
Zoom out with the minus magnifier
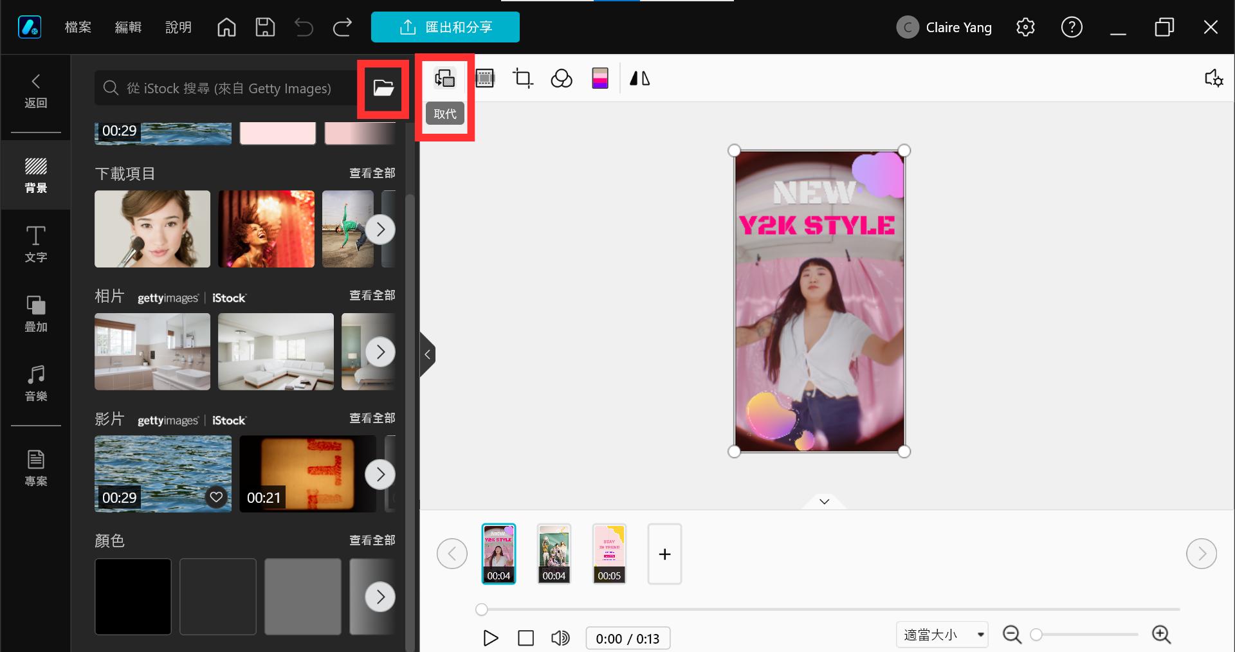(x=1012, y=635)
